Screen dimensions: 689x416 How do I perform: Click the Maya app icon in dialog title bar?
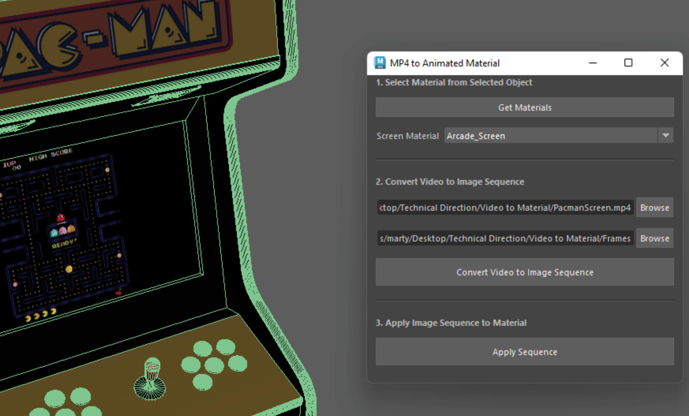coord(379,63)
